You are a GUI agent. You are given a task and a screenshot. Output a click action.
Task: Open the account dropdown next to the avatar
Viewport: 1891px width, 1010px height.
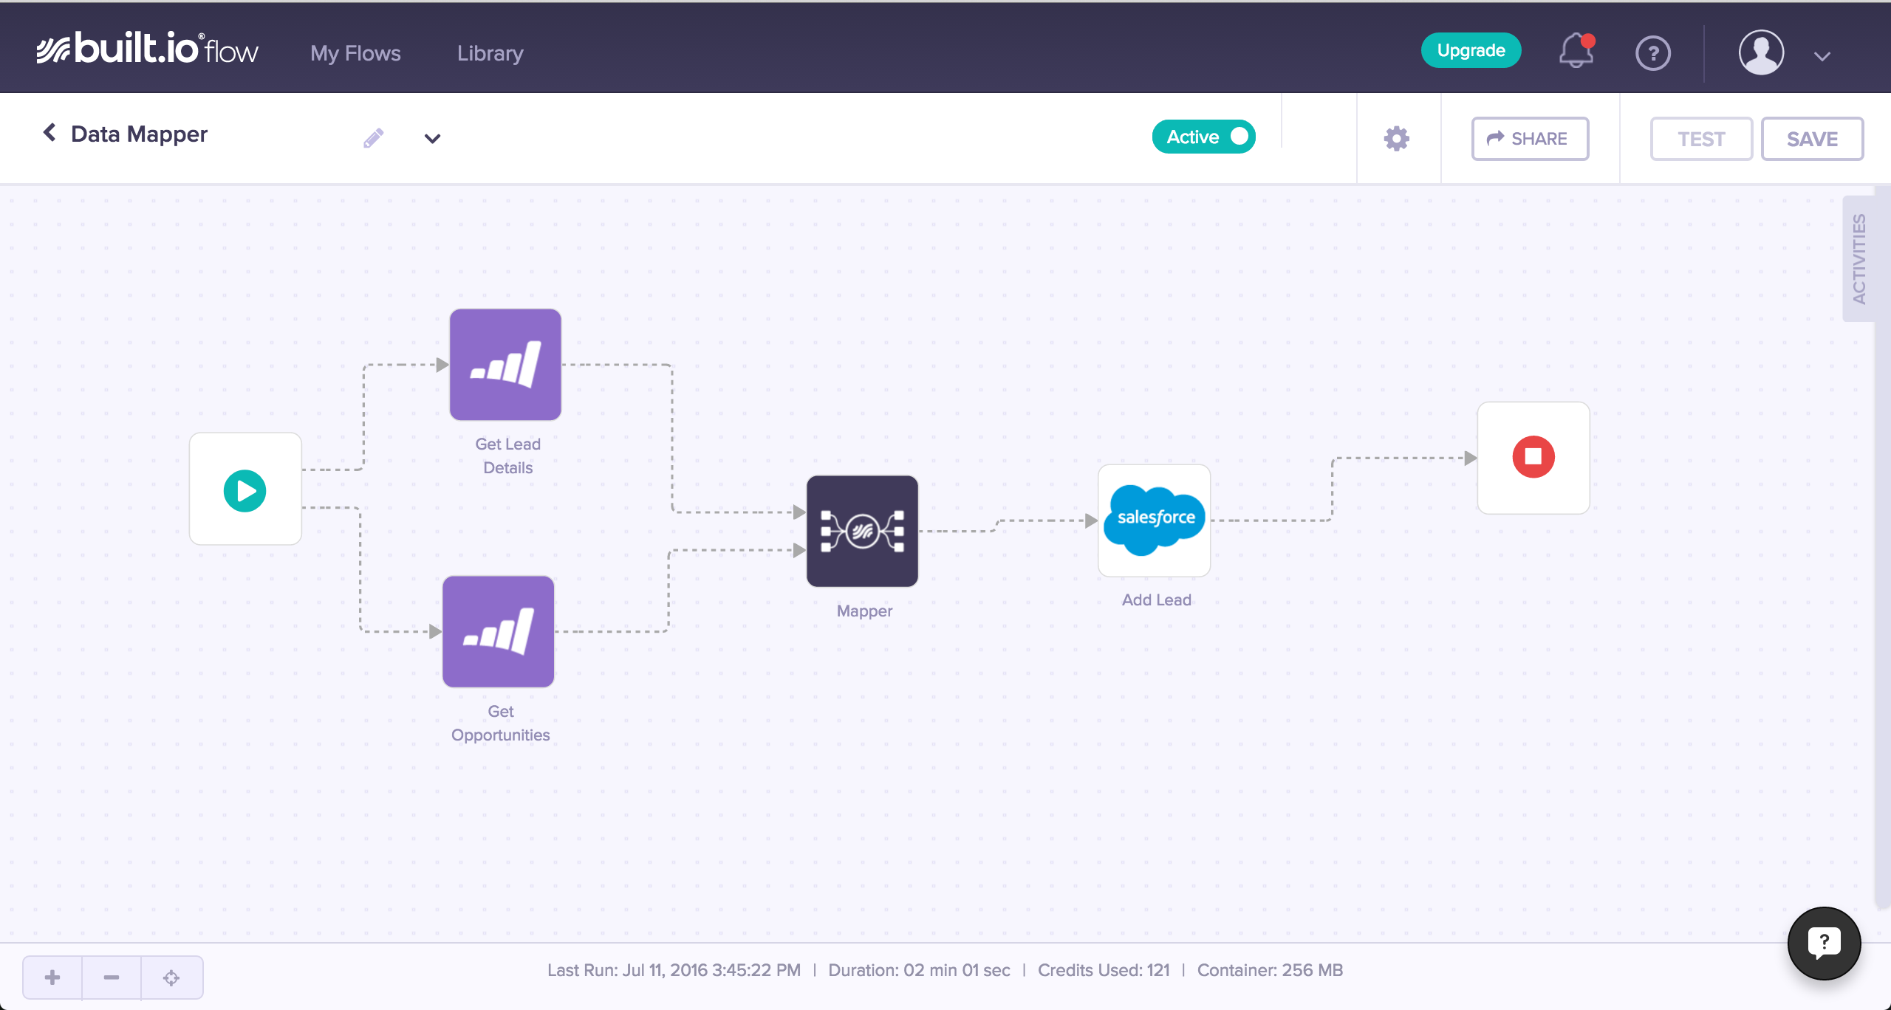[x=1822, y=55]
